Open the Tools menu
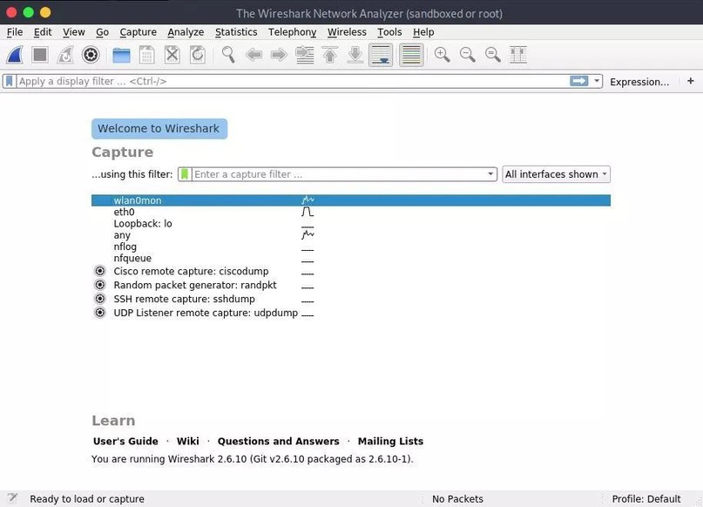Image resolution: width=703 pixels, height=507 pixels. coord(389,32)
